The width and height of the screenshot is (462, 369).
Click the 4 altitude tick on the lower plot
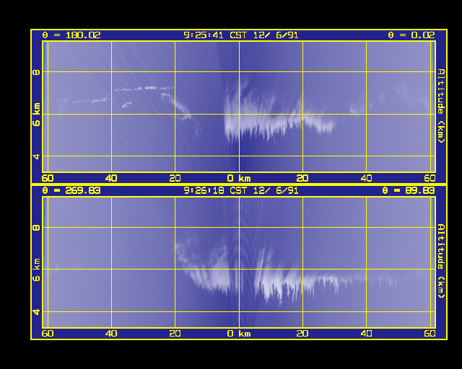(x=37, y=311)
